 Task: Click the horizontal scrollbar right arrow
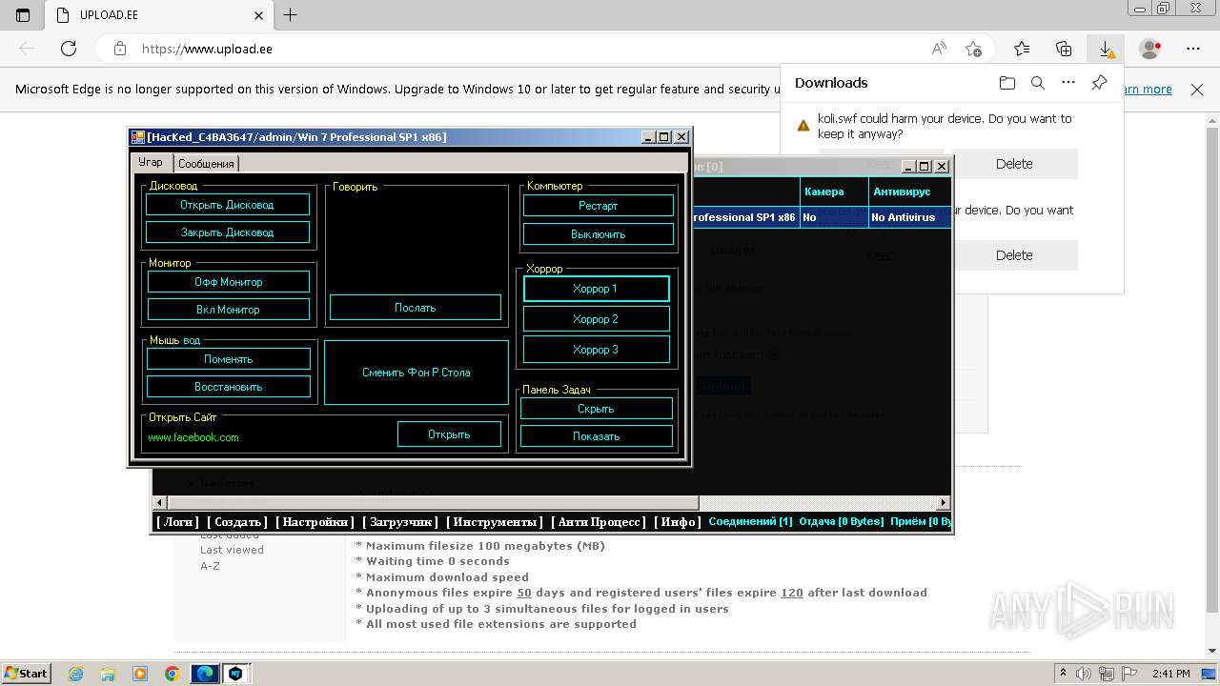(x=944, y=503)
